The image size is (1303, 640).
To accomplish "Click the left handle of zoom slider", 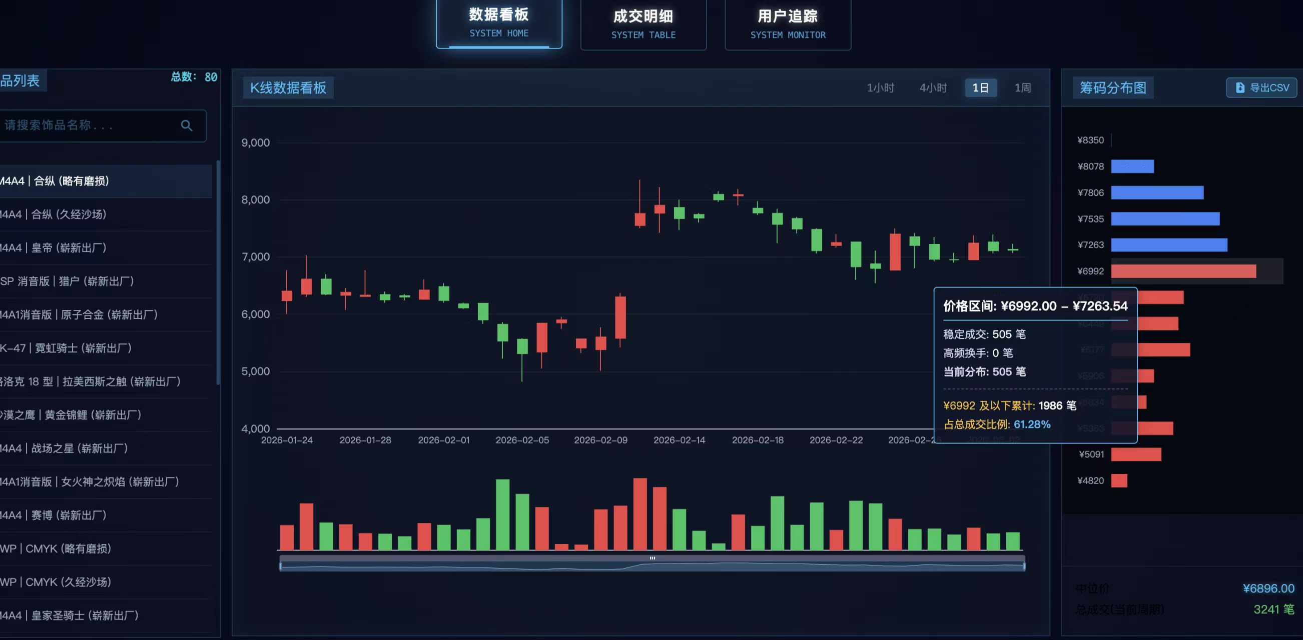I will 280,566.
